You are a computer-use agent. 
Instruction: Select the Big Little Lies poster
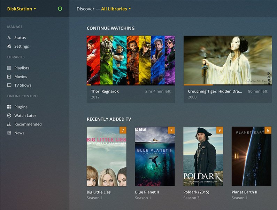(x=107, y=156)
